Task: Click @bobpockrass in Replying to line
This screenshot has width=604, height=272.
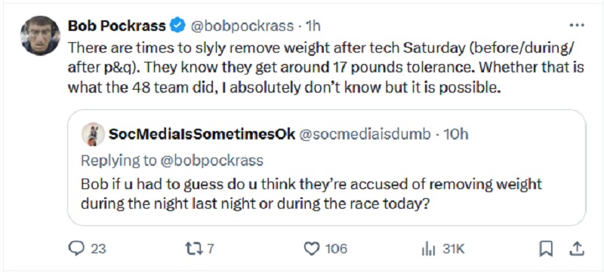Action: [x=211, y=160]
